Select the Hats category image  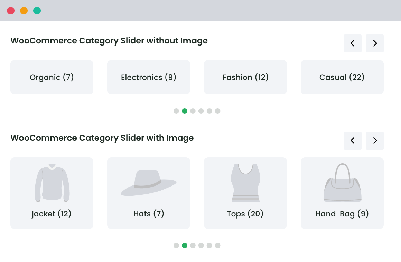tap(148, 183)
